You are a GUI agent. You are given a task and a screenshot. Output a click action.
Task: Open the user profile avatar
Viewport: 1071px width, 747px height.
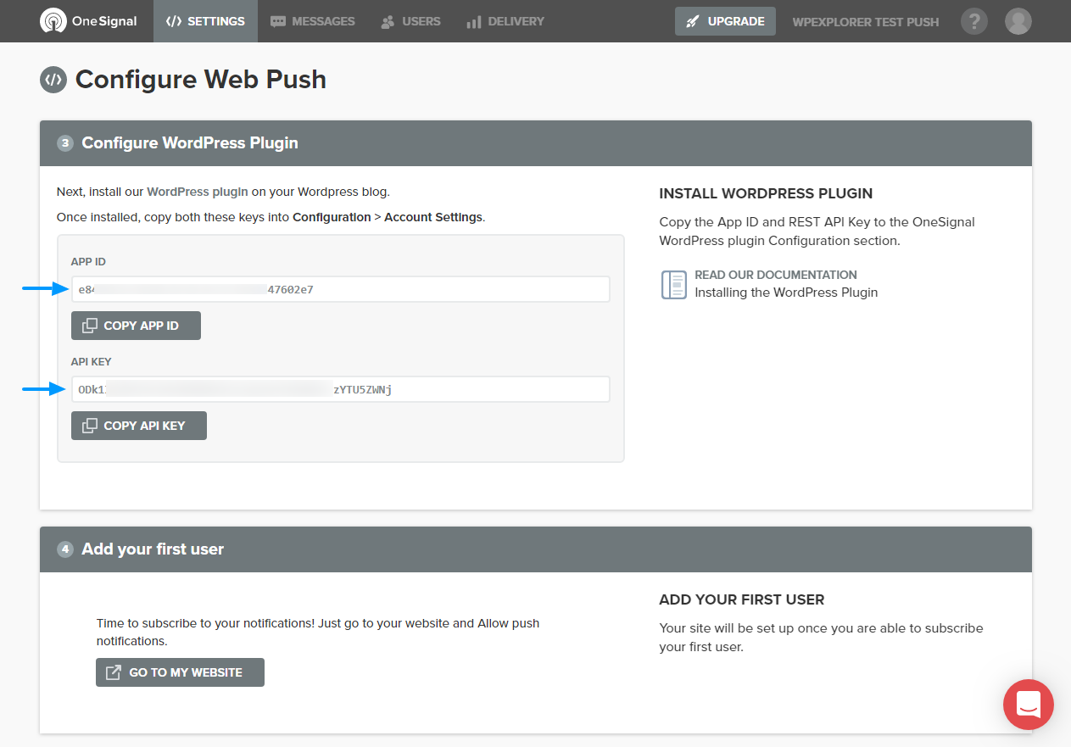click(x=1018, y=21)
